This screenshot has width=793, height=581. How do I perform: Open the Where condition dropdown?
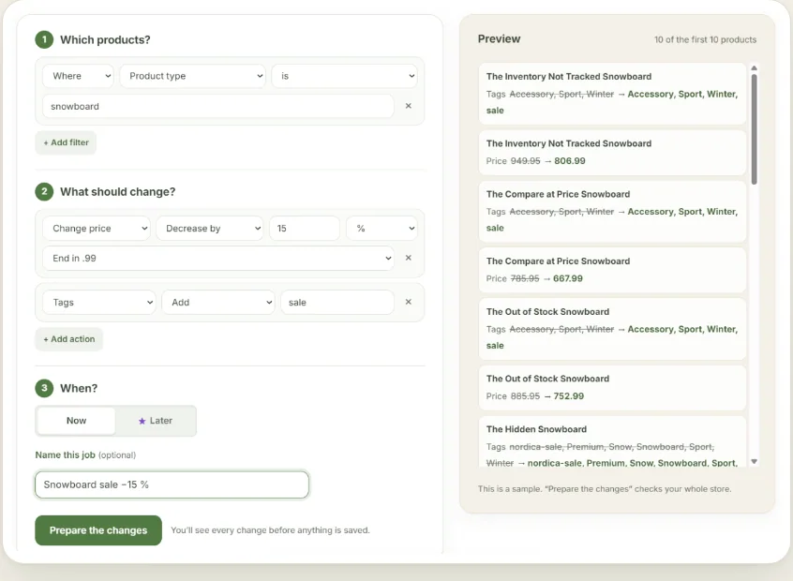click(79, 76)
